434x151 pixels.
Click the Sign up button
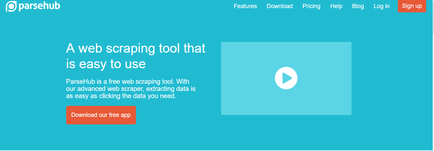pos(412,6)
